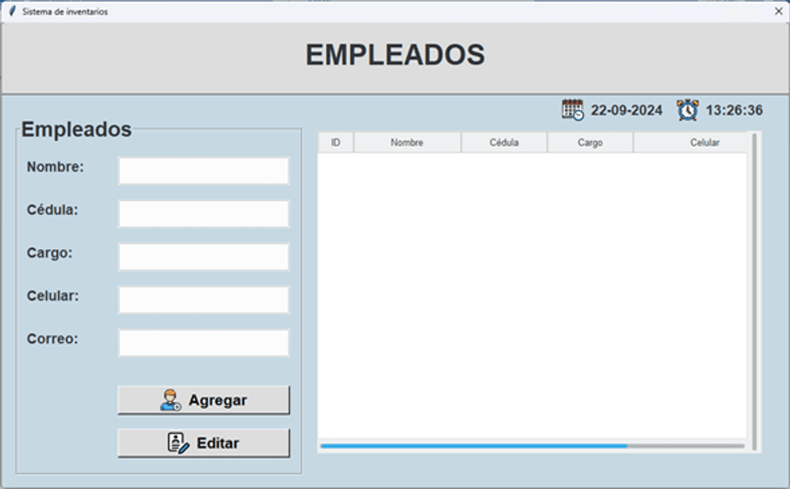This screenshot has width=790, height=489.
Task: Sort by the ID column header
Action: (x=336, y=143)
